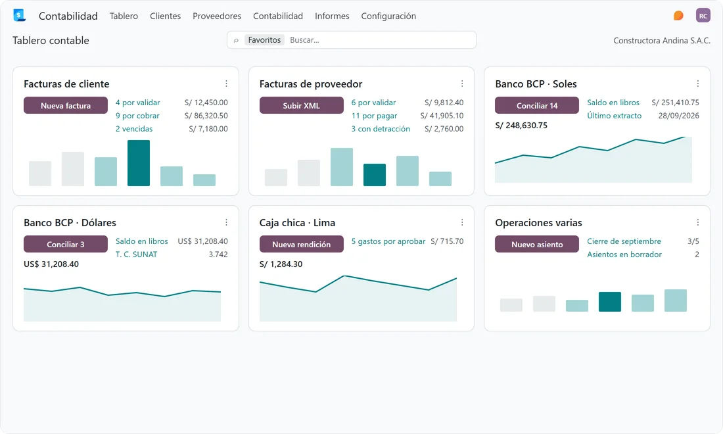
Task: Click the S/ 1,284.30 cash balance
Action: point(281,264)
